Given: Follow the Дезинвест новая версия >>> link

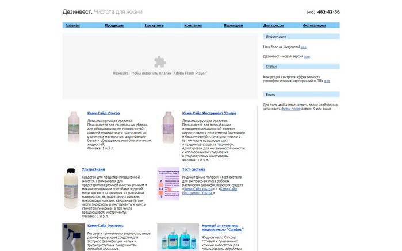Looking at the screenshot, I should tap(307, 56).
